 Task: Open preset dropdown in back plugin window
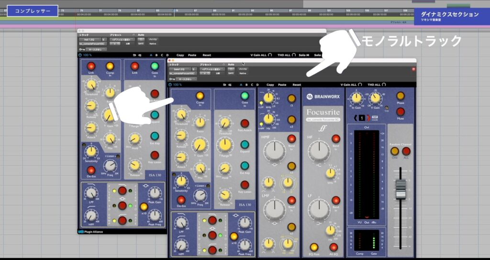[x=122, y=39]
